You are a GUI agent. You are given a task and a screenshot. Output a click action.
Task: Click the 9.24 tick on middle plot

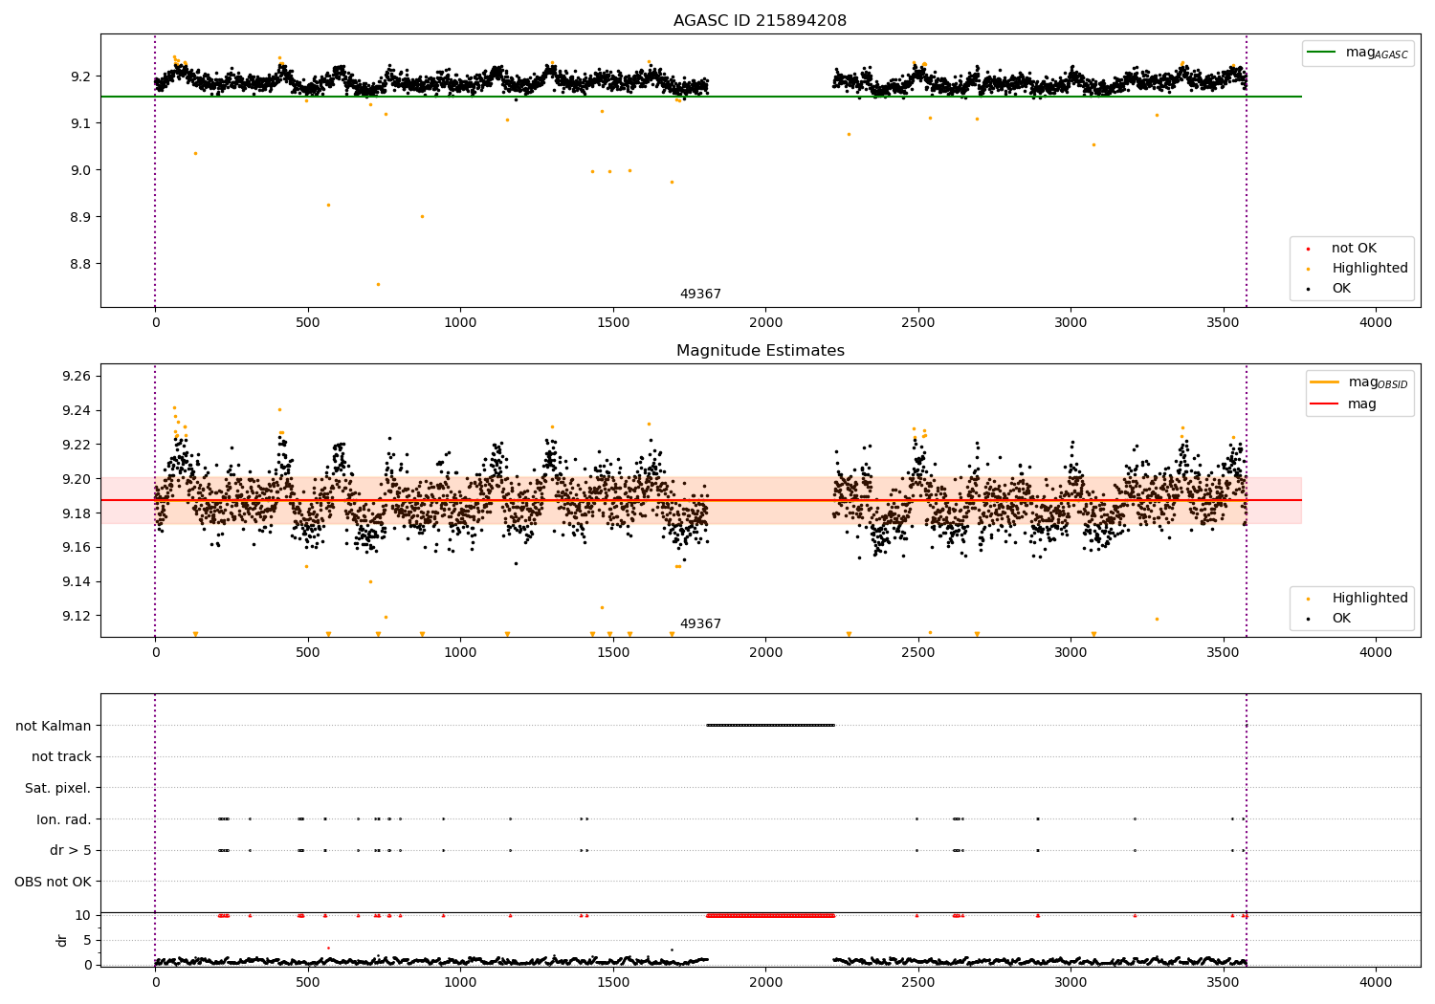[77, 410]
